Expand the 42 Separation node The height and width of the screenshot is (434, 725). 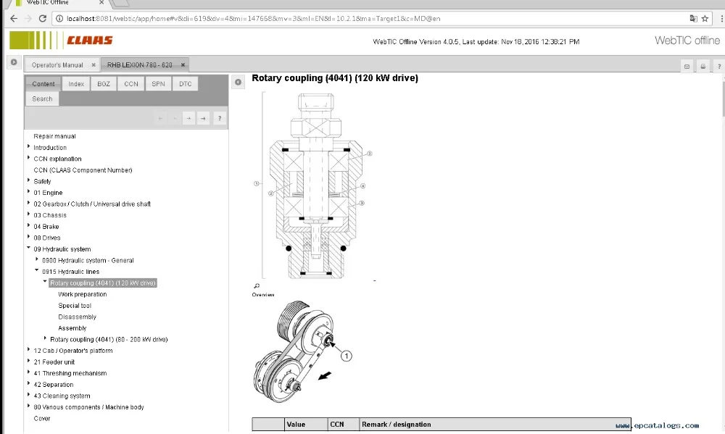coord(29,383)
